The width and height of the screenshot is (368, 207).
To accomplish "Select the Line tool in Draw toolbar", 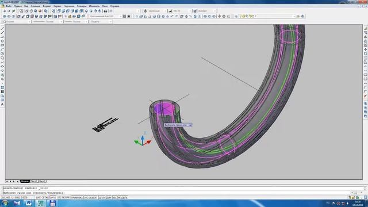I will pos(2,28).
